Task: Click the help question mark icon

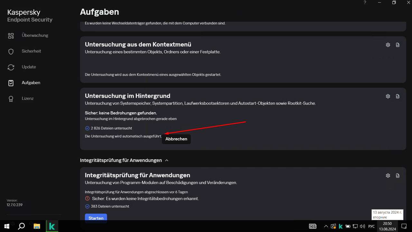Action: [x=365, y=3]
